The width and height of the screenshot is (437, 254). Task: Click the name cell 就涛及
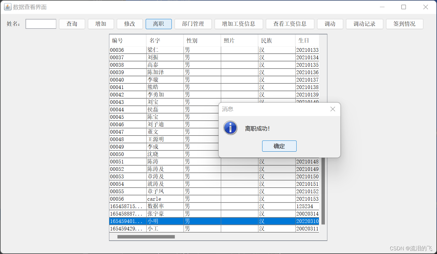point(165,184)
